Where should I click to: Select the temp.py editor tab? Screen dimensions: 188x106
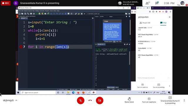pos(24,18)
